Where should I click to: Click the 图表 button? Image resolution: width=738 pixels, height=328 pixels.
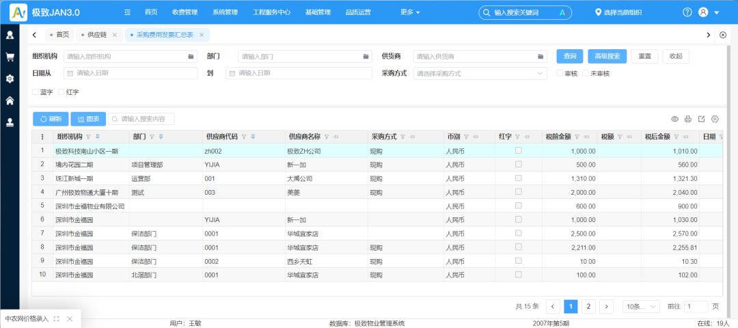coord(88,119)
